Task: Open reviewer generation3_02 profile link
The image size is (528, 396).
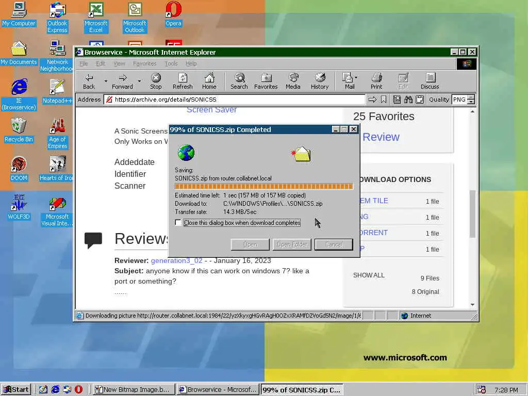Action: 176,260
